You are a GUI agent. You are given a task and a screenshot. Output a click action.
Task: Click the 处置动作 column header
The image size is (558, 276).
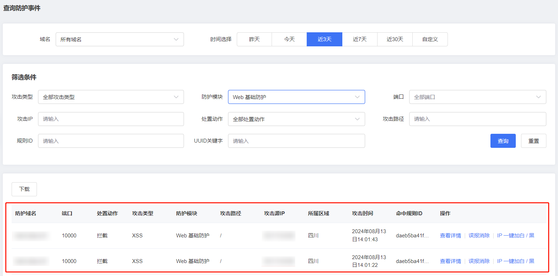(x=107, y=213)
